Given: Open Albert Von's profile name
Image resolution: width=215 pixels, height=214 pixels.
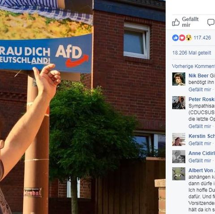Looking at the screenshot, I should point(202,170).
